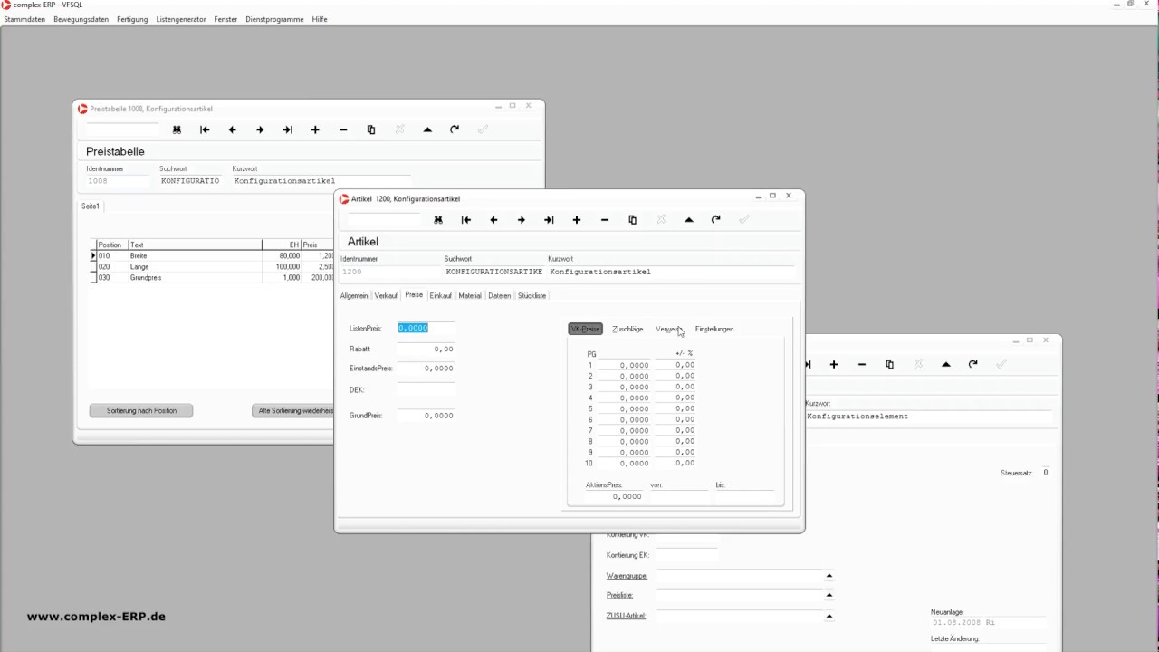Image resolution: width=1159 pixels, height=652 pixels.
Task: Jump to last record in Artikel window
Action: tap(549, 220)
